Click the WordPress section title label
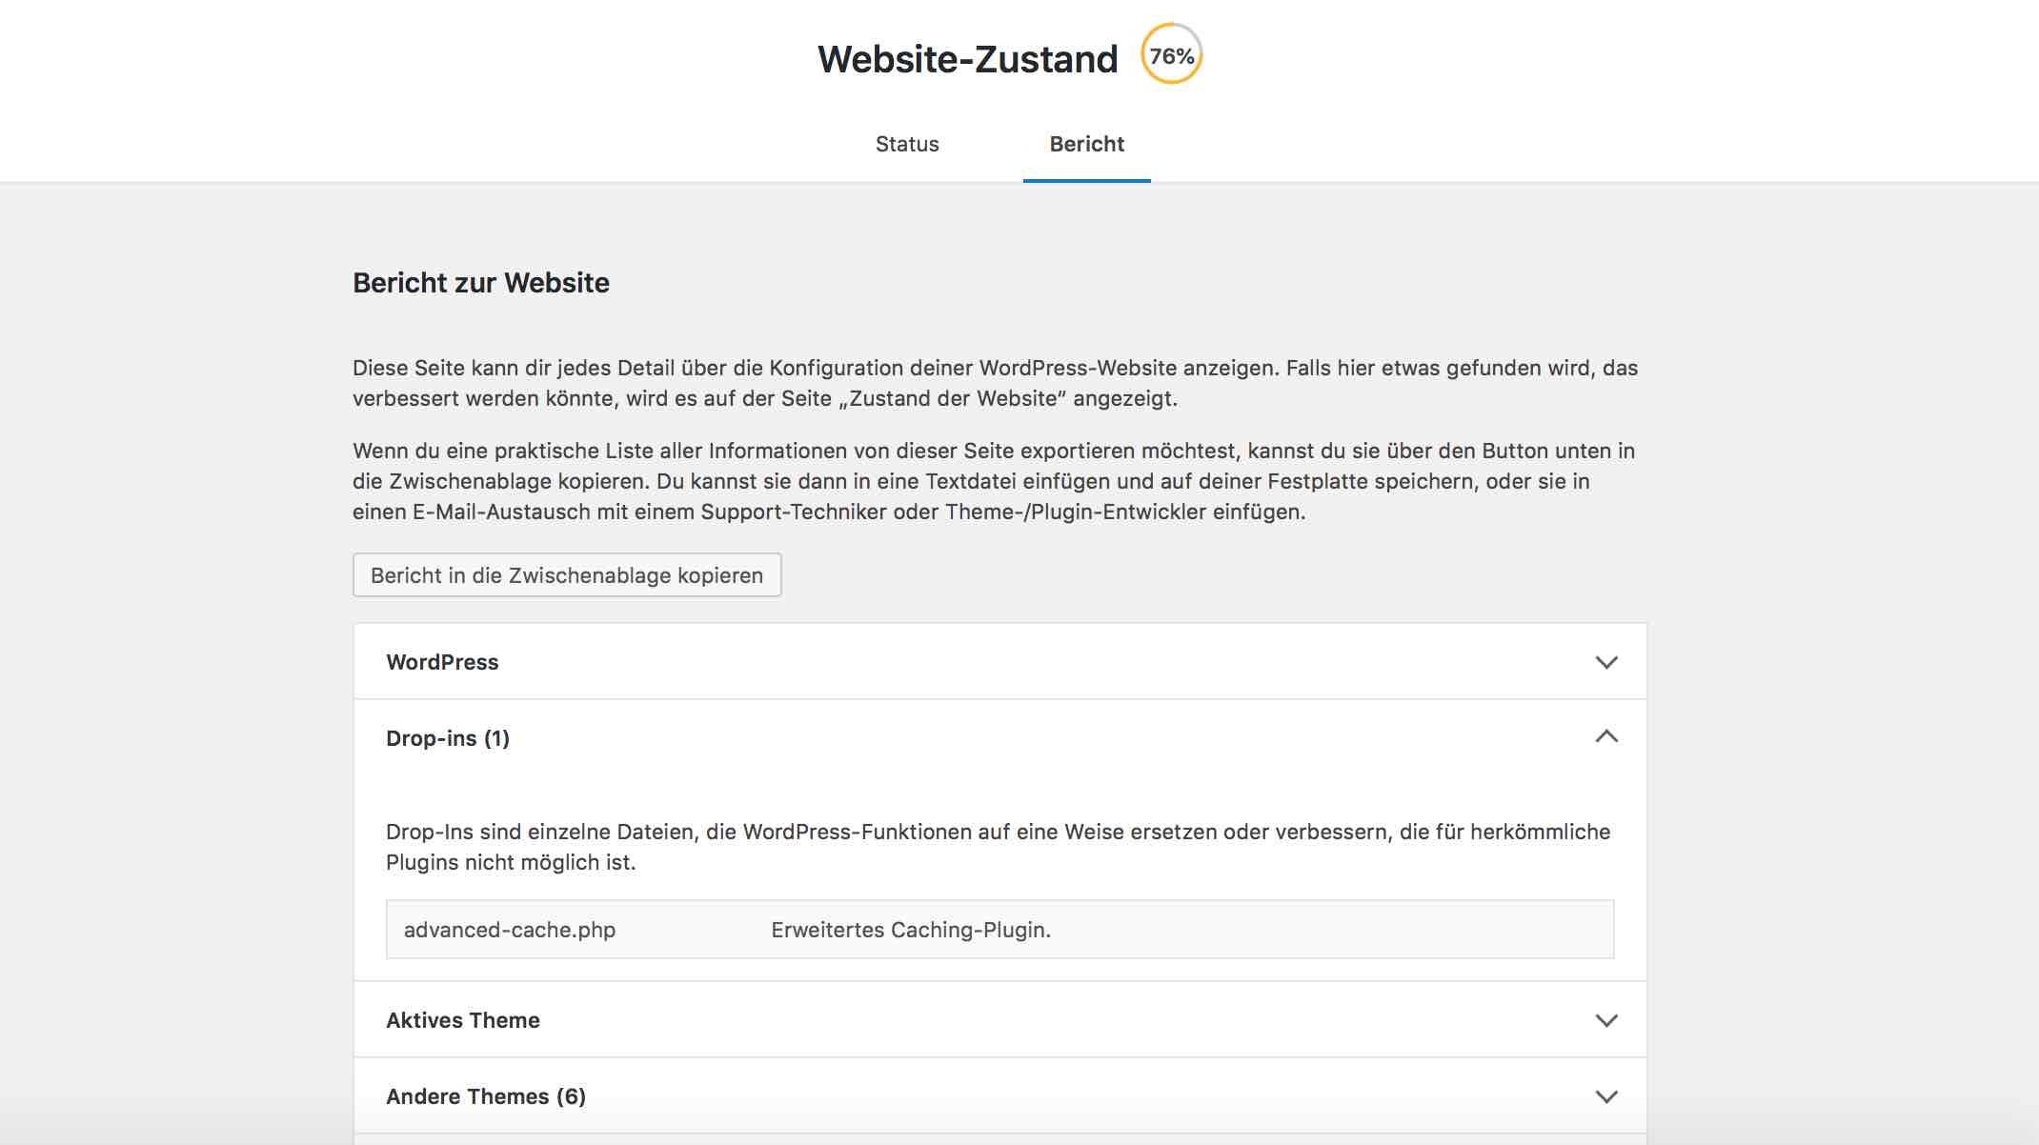 pyautogui.click(x=441, y=661)
